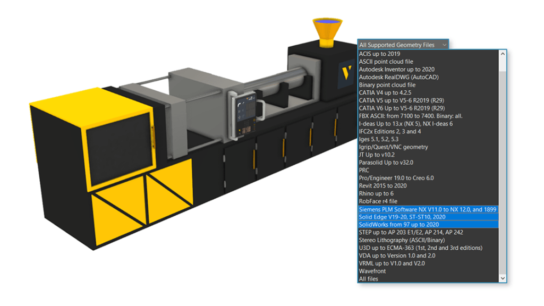Pick Revit 2015 to 2020
Image resolution: width=544 pixels, height=306 pixels.
coord(429,185)
